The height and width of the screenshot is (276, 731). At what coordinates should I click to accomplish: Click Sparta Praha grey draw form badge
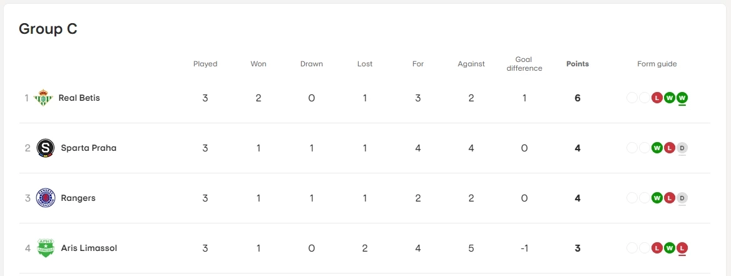tap(682, 148)
